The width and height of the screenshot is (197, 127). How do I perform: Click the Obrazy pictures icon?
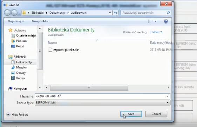tap(13, 73)
